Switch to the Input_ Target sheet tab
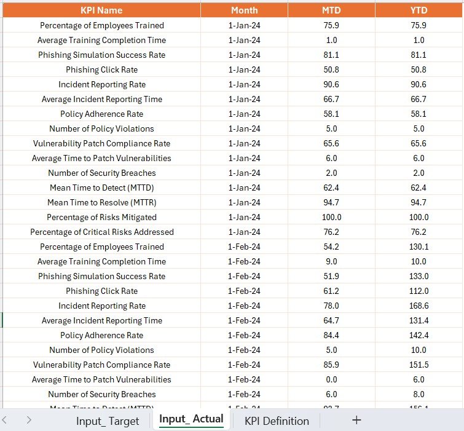Image resolution: width=464 pixels, height=431 pixels. (x=108, y=421)
